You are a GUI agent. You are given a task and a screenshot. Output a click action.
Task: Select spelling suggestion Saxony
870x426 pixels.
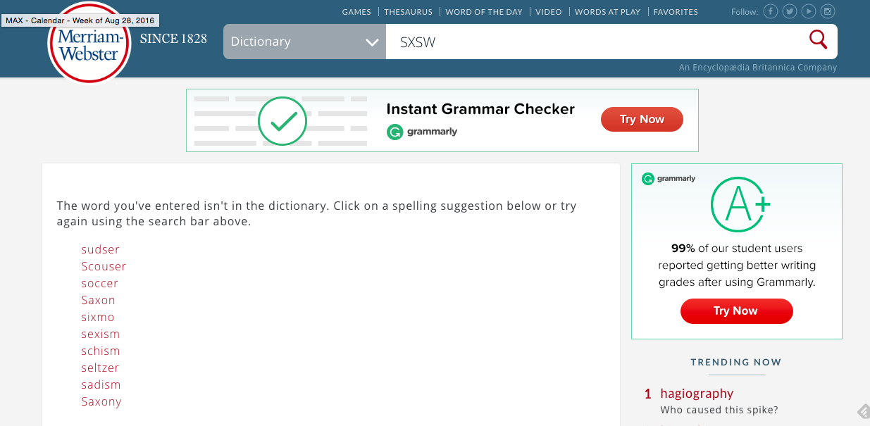(x=101, y=401)
